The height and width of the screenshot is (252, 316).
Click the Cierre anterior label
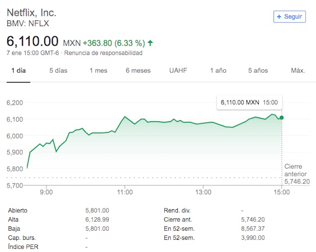pos(295,170)
